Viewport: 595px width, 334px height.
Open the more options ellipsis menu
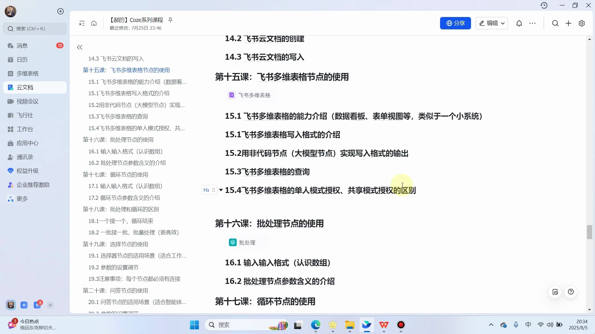coord(532,23)
